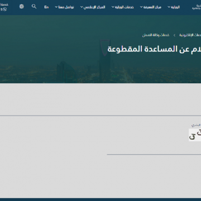Switch site language to En
The width and height of the screenshot is (201, 201).
point(46,7)
